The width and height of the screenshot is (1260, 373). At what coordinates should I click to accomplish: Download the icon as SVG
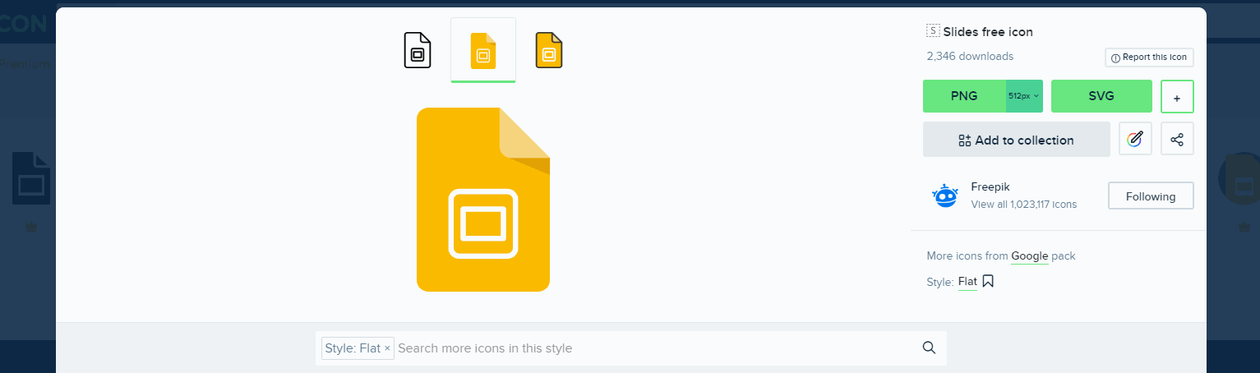click(1101, 96)
